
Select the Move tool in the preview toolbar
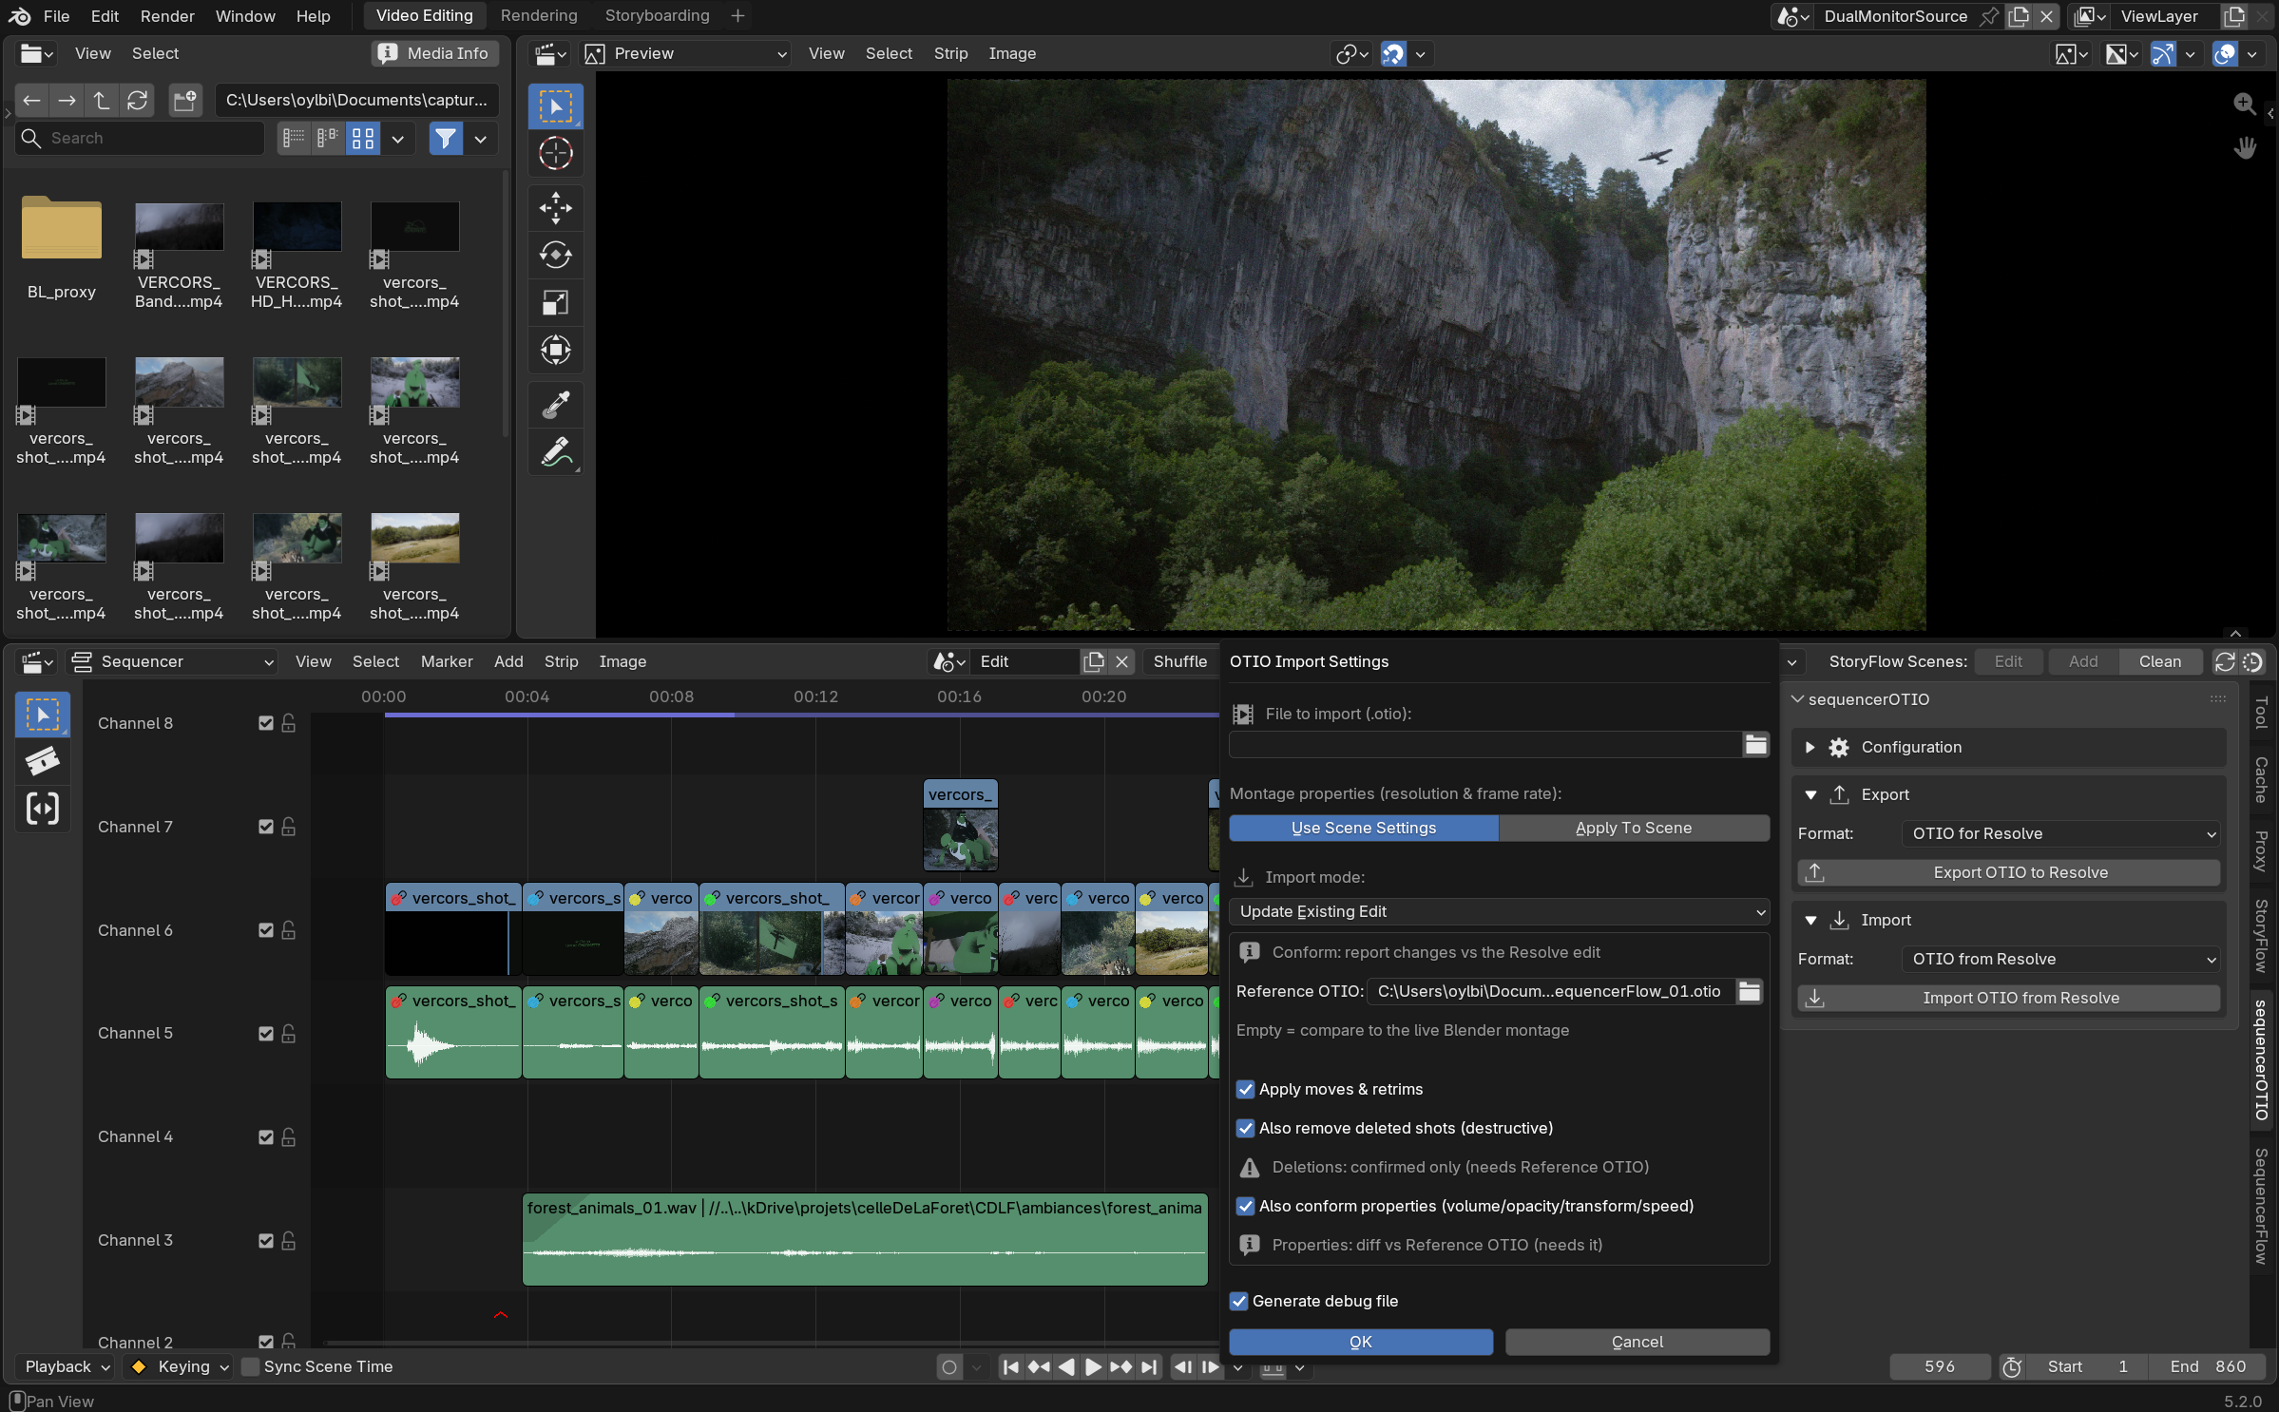pos(556,207)
